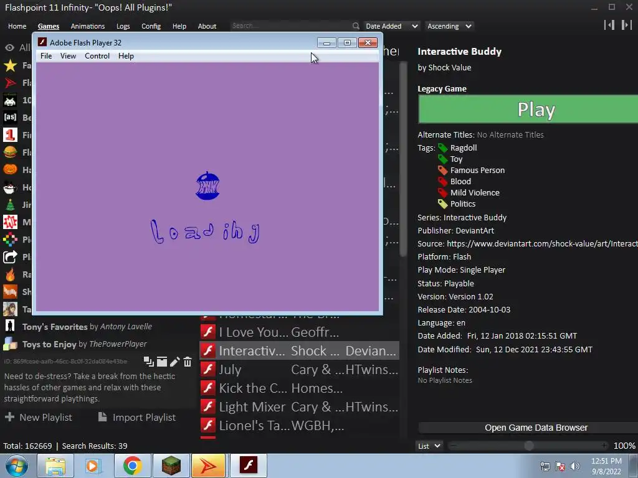Click Import Playlist

coord(136,417)
